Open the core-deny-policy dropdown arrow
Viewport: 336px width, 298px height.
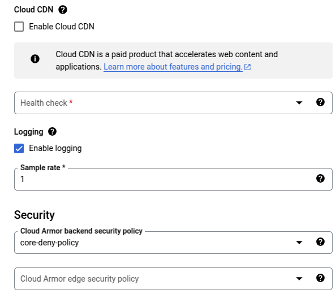(x=299, y=243)
